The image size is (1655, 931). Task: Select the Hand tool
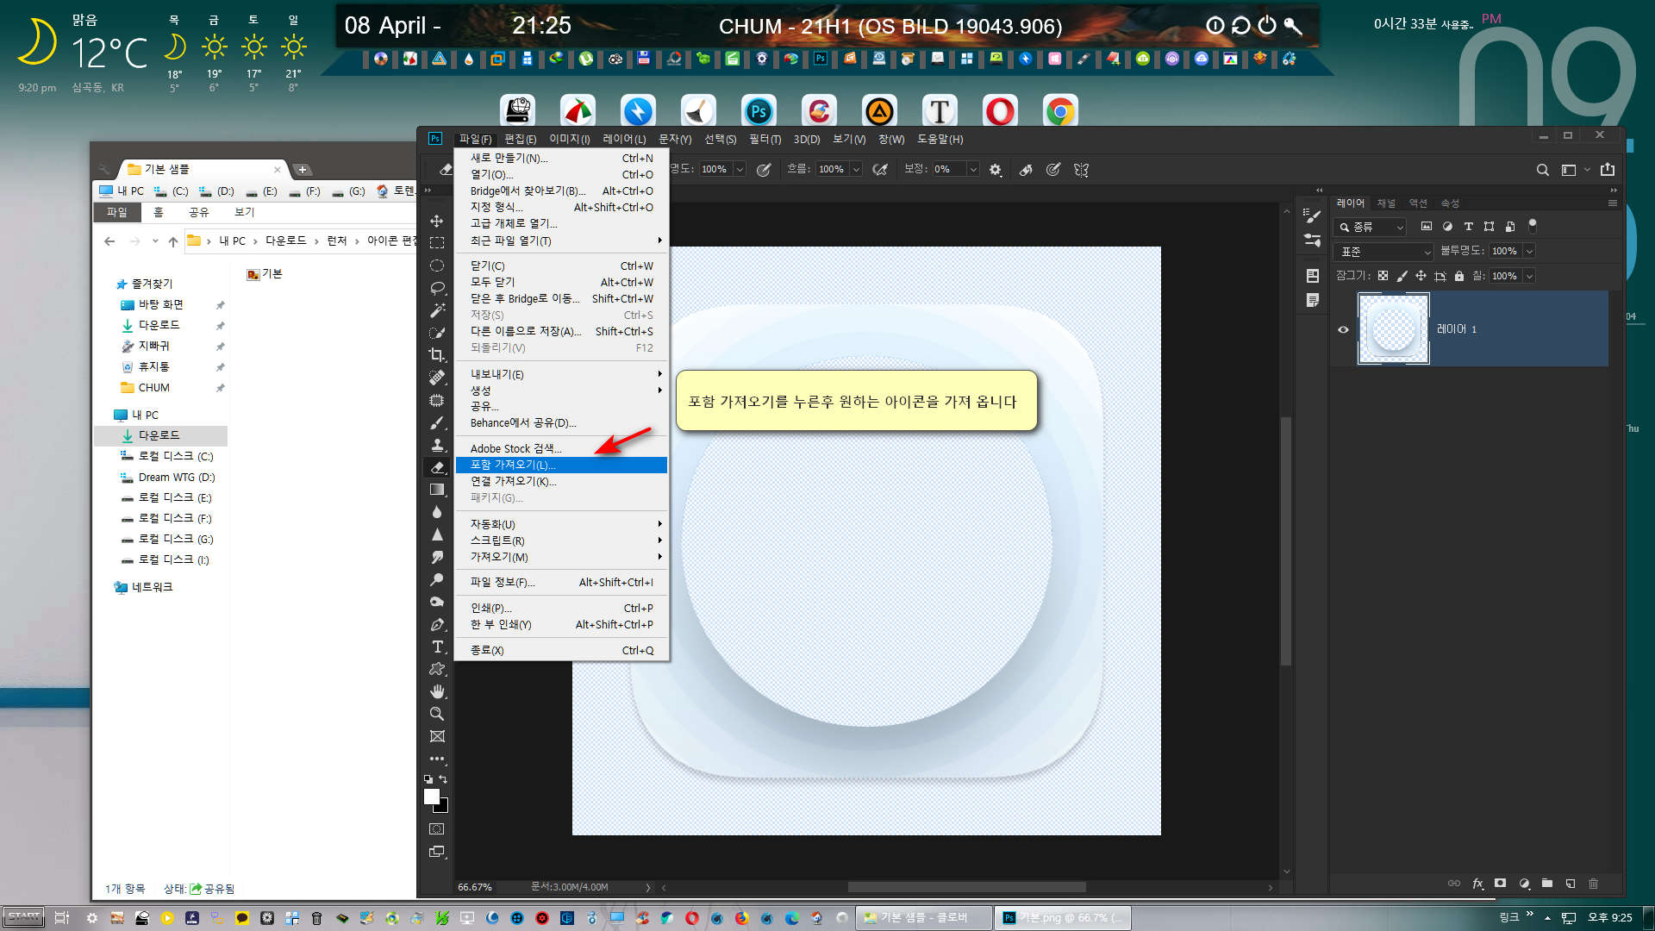(x=437, y=691)
